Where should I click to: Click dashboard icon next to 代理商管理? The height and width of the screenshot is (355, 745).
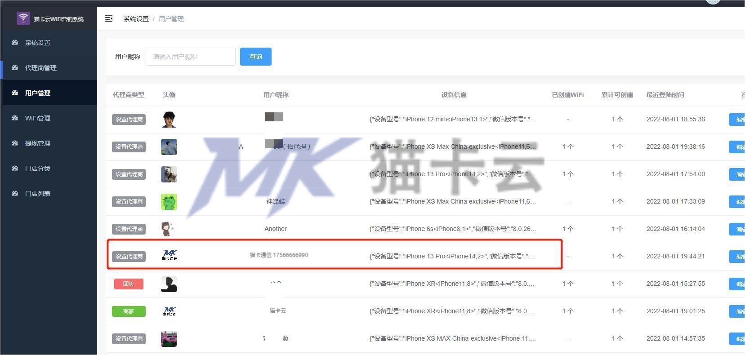pos(15,68)
